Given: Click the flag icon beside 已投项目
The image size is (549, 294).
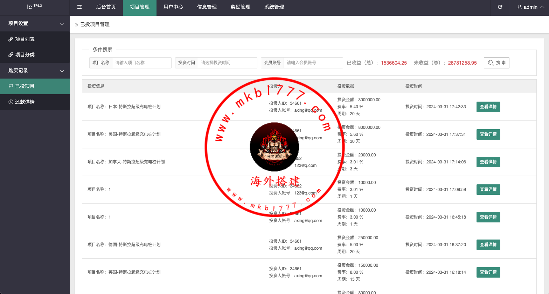Looking at the screenshot, I should [11, 86].
